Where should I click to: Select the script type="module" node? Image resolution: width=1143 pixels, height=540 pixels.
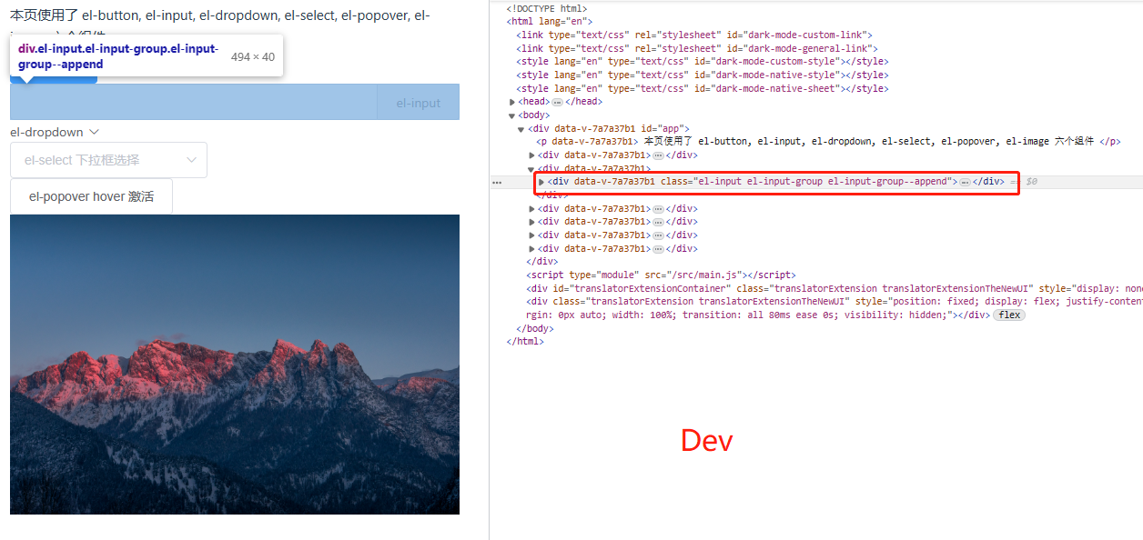click(661, 275)
